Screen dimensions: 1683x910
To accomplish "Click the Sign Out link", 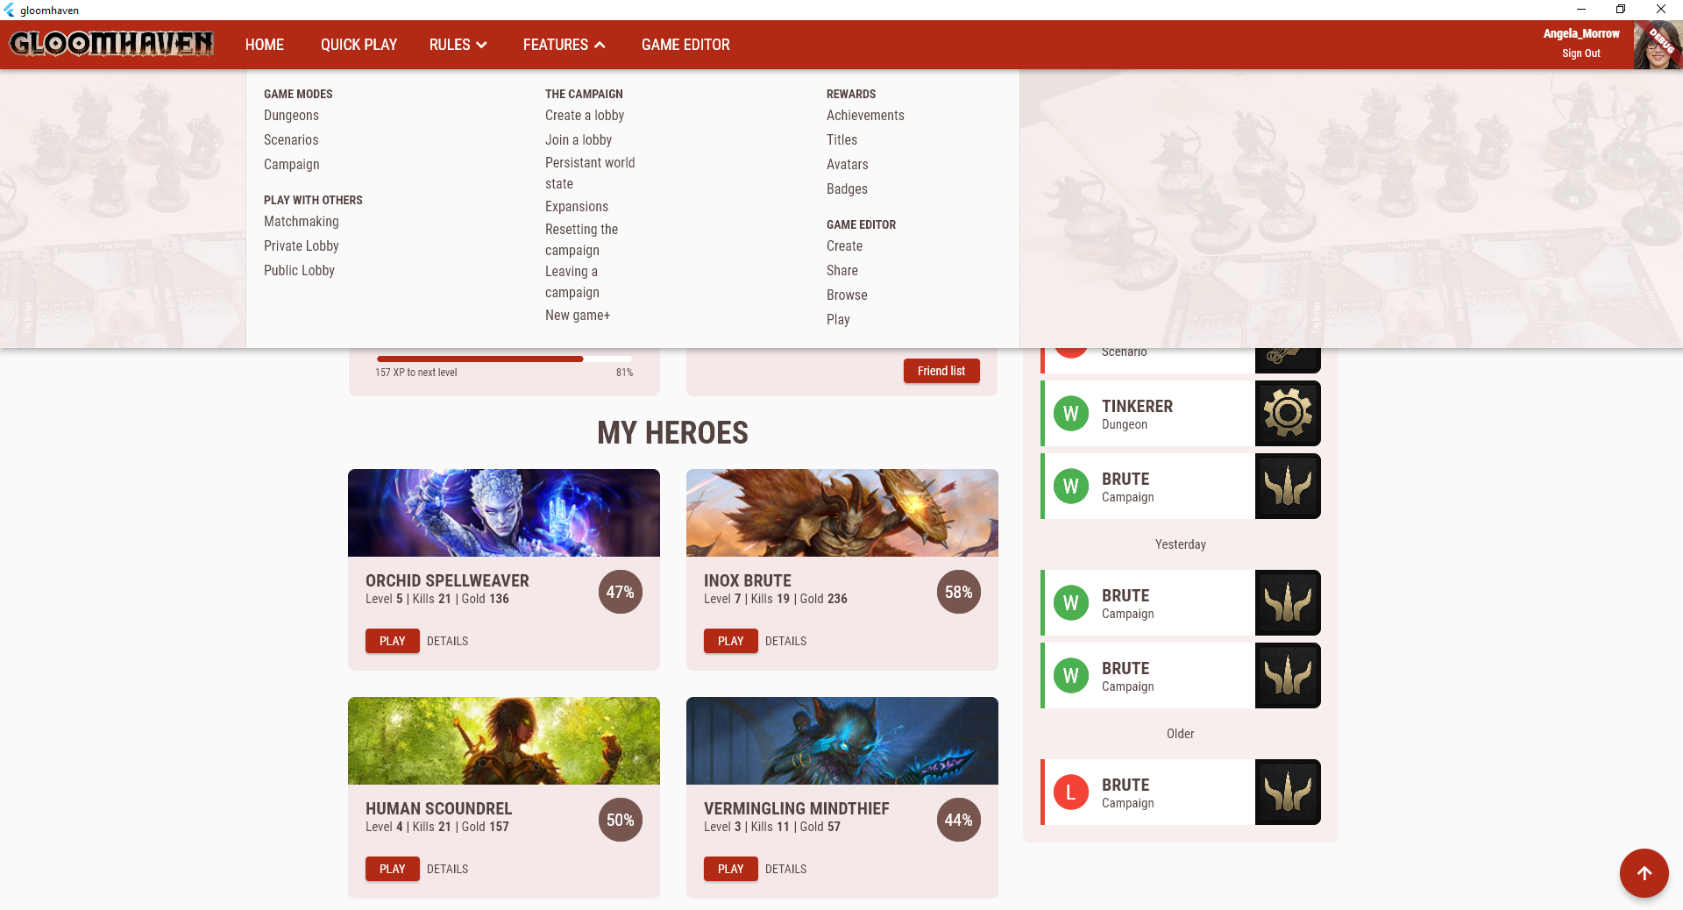I will tap(1580, 53).
